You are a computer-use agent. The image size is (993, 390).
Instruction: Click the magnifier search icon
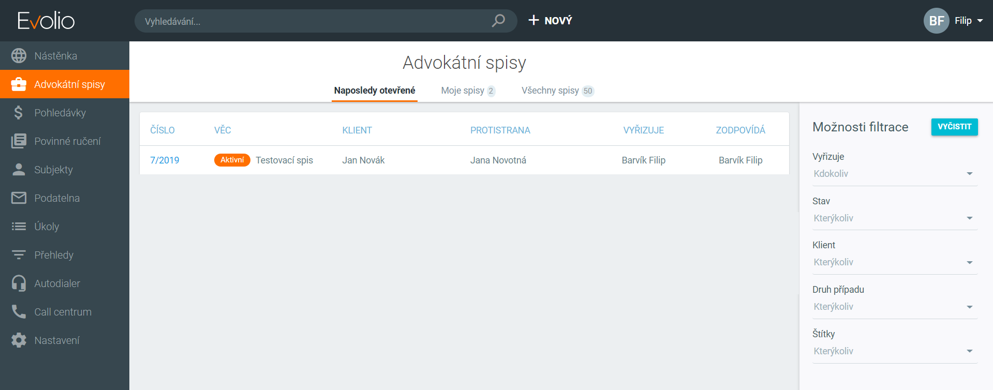(498, 21)
